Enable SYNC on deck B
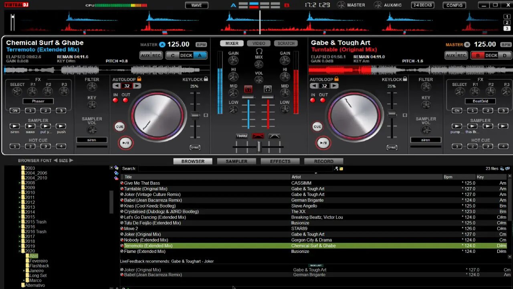This screenshot has width=513, height=289. (392, 148)
